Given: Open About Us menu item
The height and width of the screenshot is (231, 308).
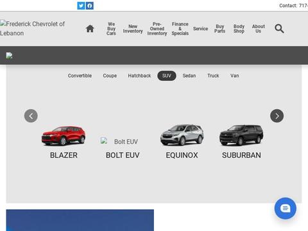Looking at the screenshot, I should coord(259,29).
